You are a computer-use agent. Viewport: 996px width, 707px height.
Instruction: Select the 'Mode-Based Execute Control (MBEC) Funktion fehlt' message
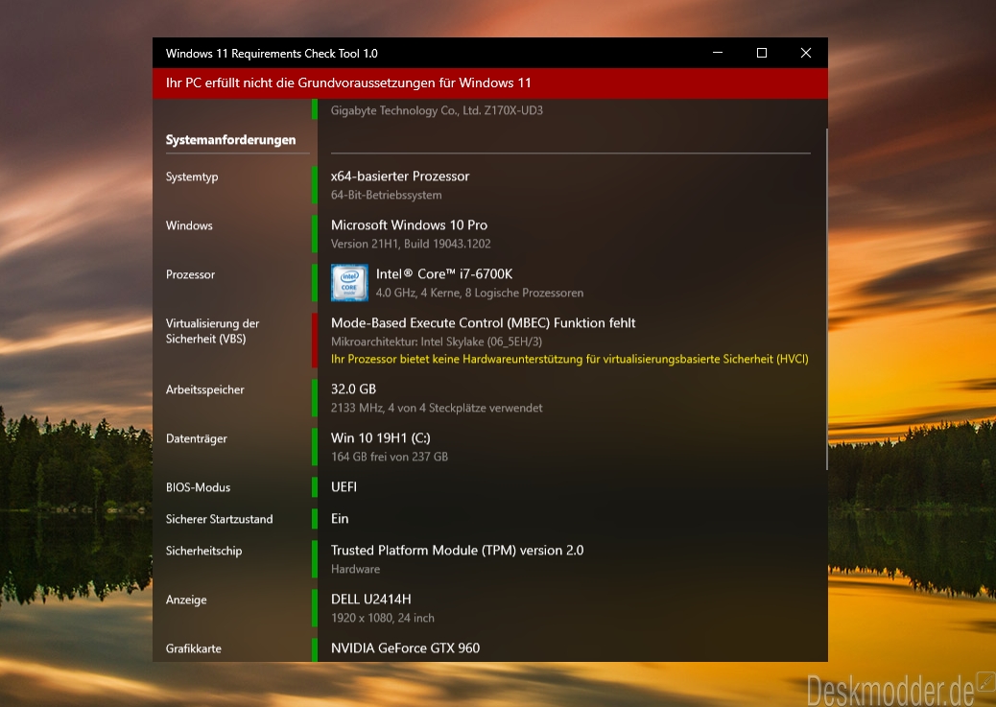coord(484,322)
